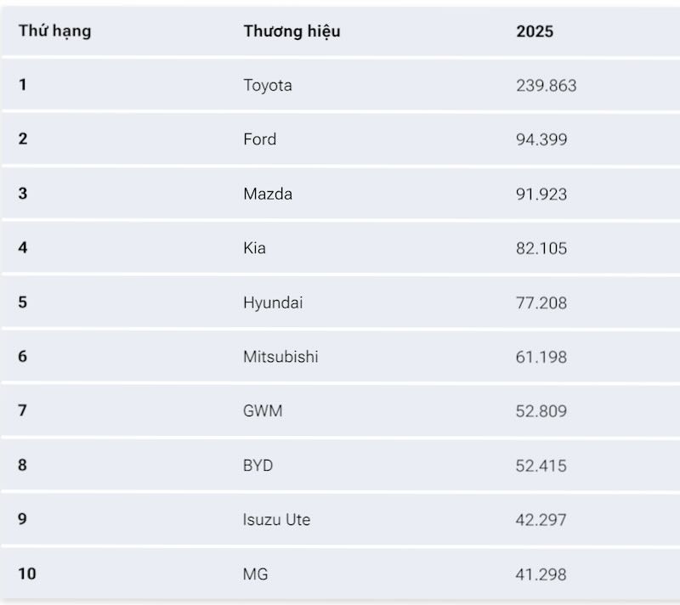The height and width of the screenshot is (605, 680).
Task: Click Toyota's sales figure 239.863
Action: pos(546,85)
